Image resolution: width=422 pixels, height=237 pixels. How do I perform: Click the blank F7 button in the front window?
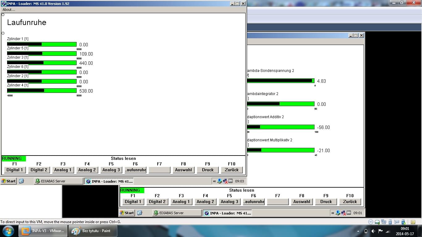[159, 170]
